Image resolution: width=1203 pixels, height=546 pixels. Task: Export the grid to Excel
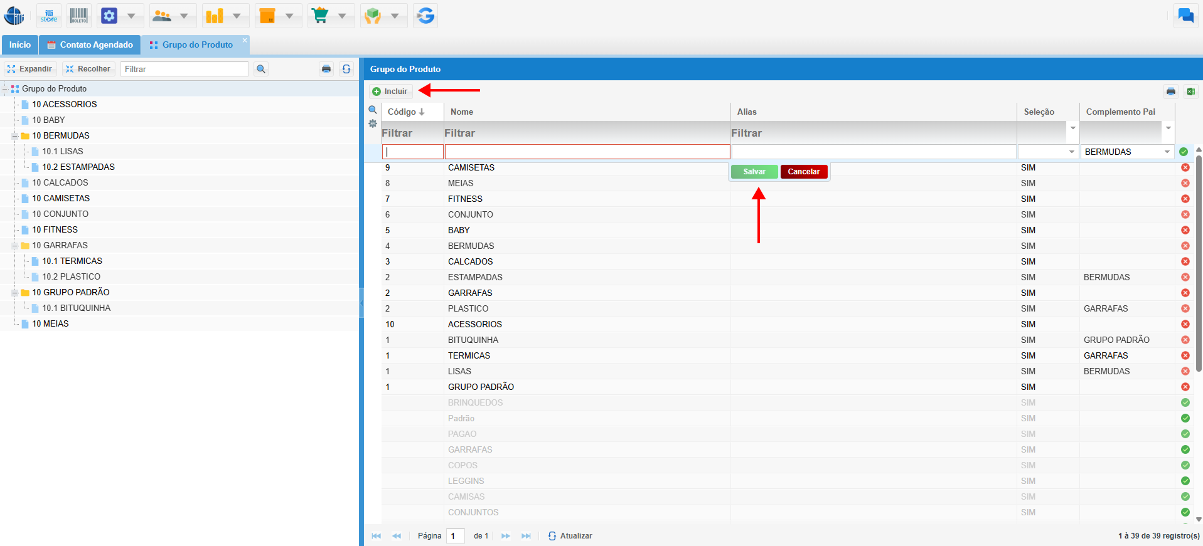pos(1190,92)
